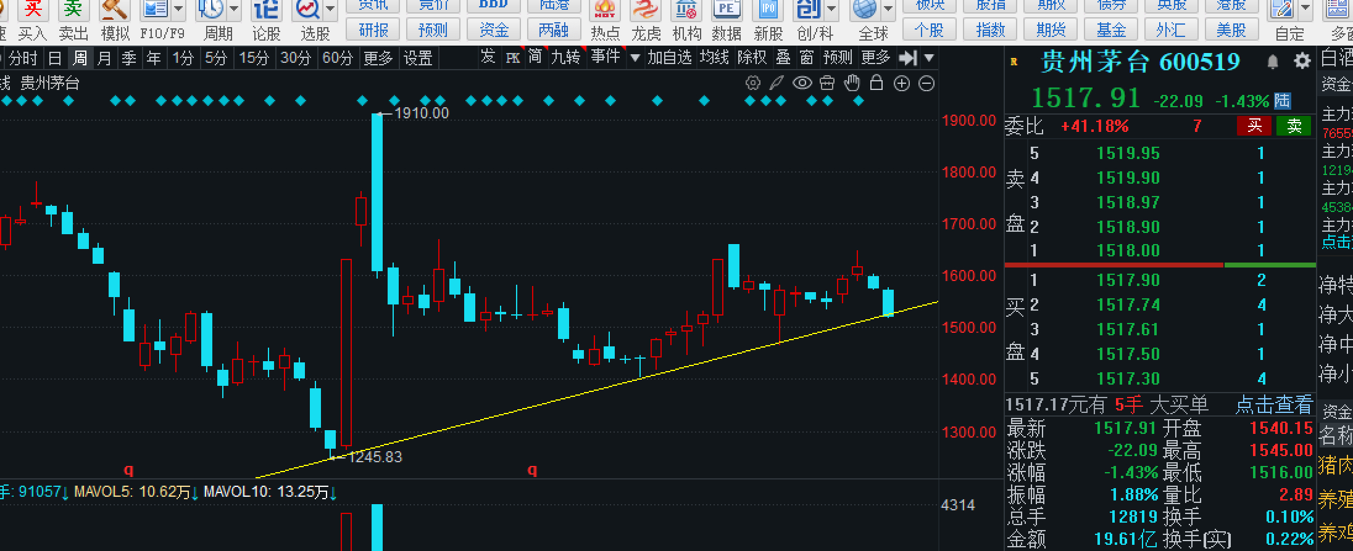The image size is (1353, 551).
Task: Toggle the 九转 indicator
Action: pyautogui.click(x=566, y=57)
